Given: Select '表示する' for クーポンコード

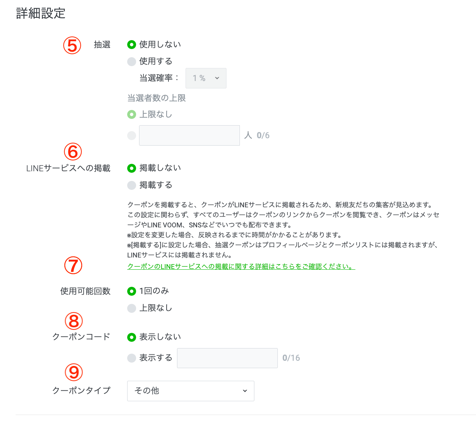Looking at the screenshot, I should pos(132,358).
